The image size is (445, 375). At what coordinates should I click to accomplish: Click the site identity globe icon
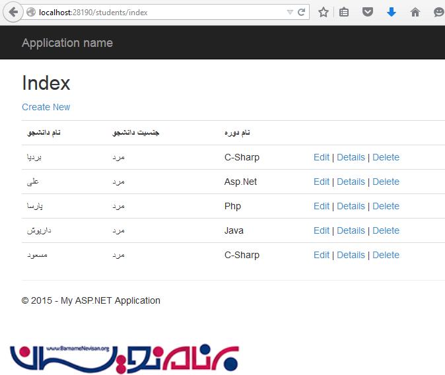tap(31, 12)
